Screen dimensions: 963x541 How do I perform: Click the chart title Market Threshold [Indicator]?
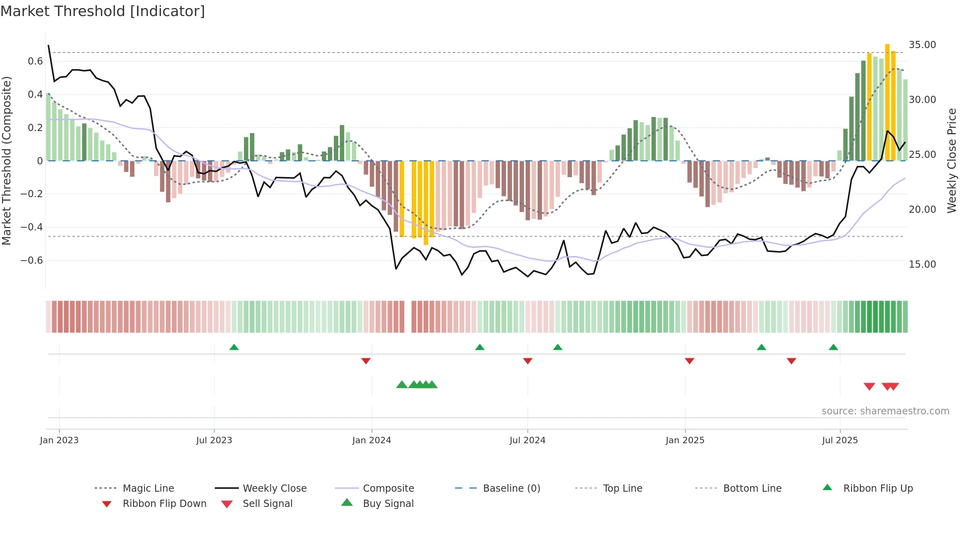tap(103, 11)
